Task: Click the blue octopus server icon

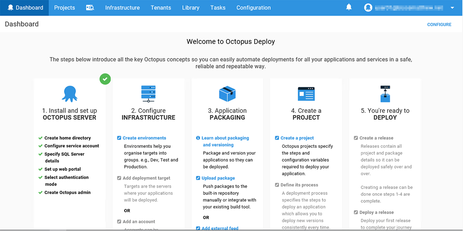Action: tap(69, 94)
